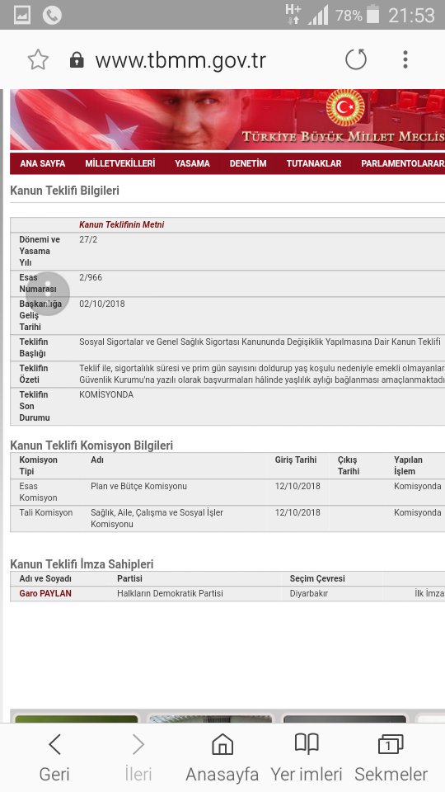Tap the battery indicator in status bar
Image resolution: width=445 pixels, height=792 pixels.
[372, 15]
